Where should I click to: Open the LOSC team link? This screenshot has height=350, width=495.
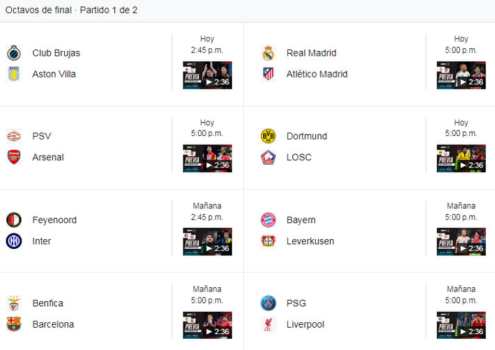tap(299, 157)
